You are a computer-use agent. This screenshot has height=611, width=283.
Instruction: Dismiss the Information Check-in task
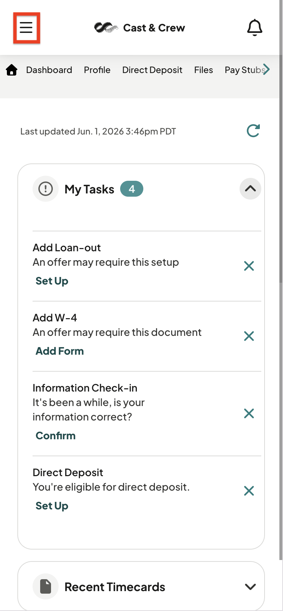249,413
